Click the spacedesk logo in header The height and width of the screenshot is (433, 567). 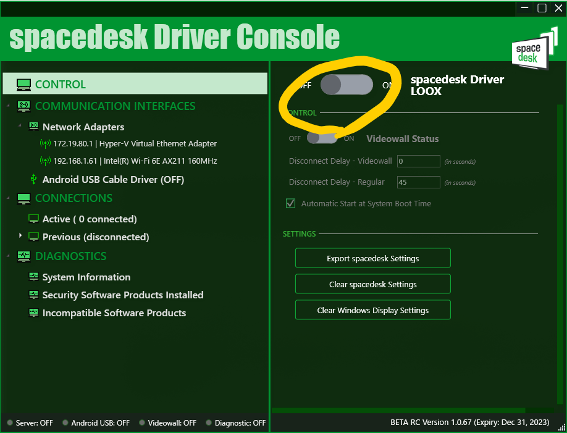(534, 49)
